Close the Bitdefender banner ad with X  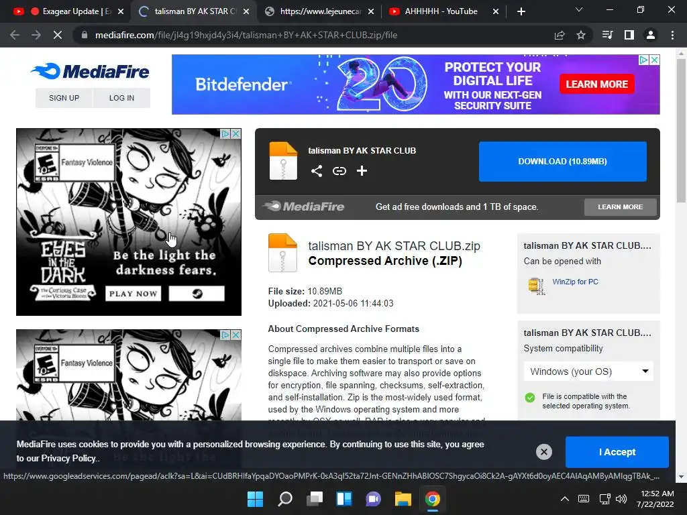click(655, 60)
